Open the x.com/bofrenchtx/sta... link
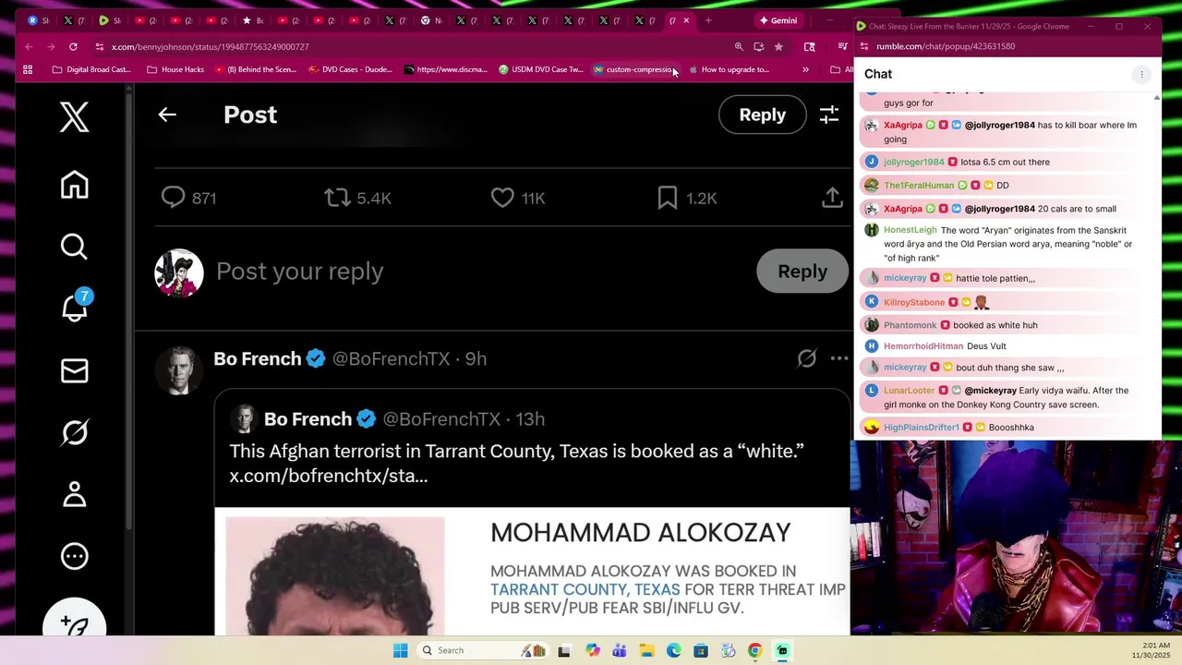Viewport: 1182px width, 665px height. click(329, 477)
